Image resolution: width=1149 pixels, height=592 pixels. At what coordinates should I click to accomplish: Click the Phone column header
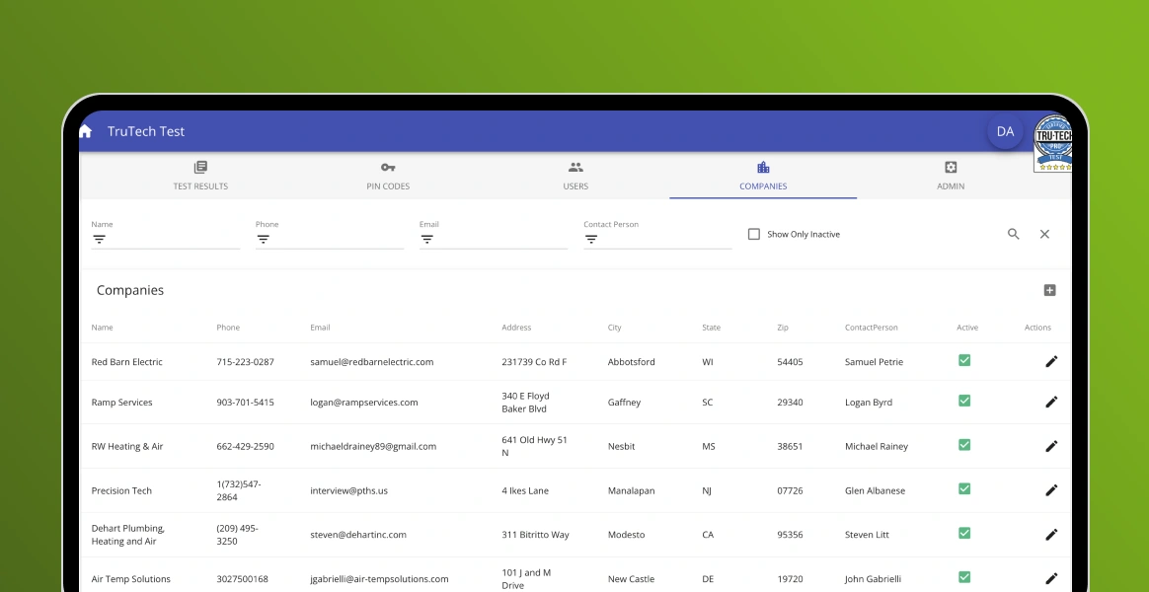click(x=229, y=328)
